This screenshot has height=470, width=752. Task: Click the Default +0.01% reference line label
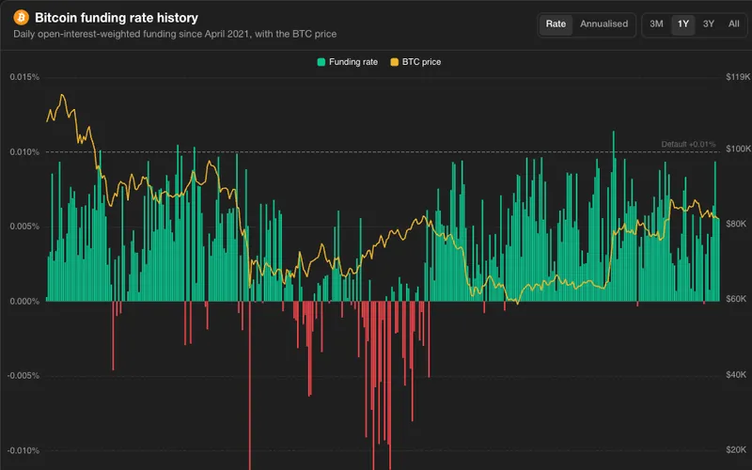688,144
